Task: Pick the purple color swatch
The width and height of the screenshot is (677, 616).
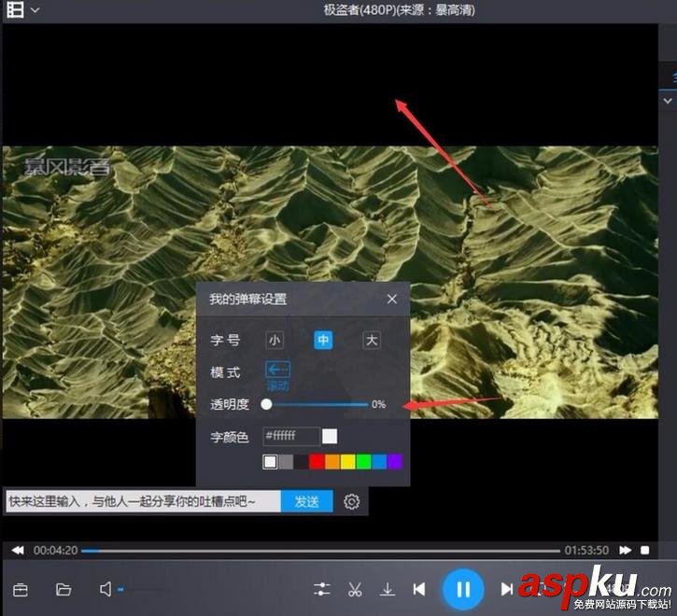Action: [395, 461]
